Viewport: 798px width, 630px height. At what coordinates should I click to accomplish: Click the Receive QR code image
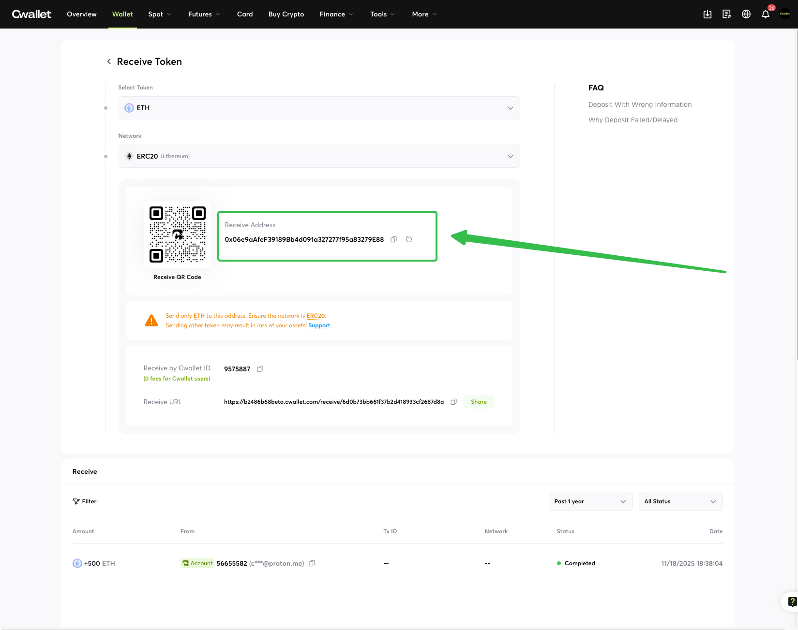178,234
